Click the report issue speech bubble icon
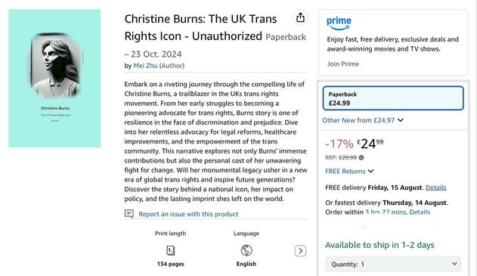477x276 pixels. (x=129, y=214)
